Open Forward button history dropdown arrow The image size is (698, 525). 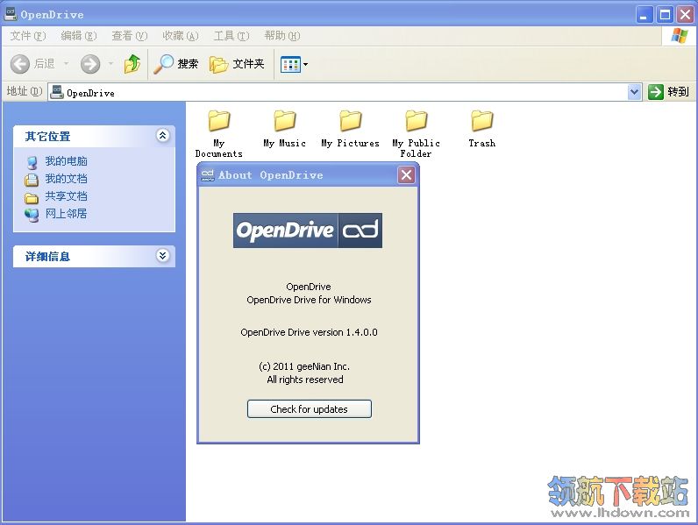(110, 64)
